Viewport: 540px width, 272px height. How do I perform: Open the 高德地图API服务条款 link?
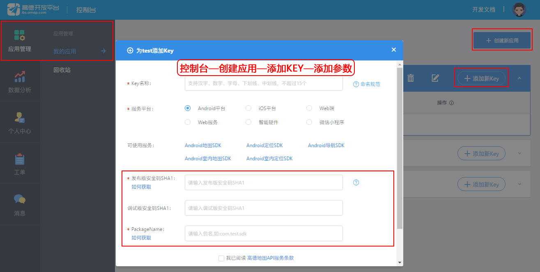270,258
